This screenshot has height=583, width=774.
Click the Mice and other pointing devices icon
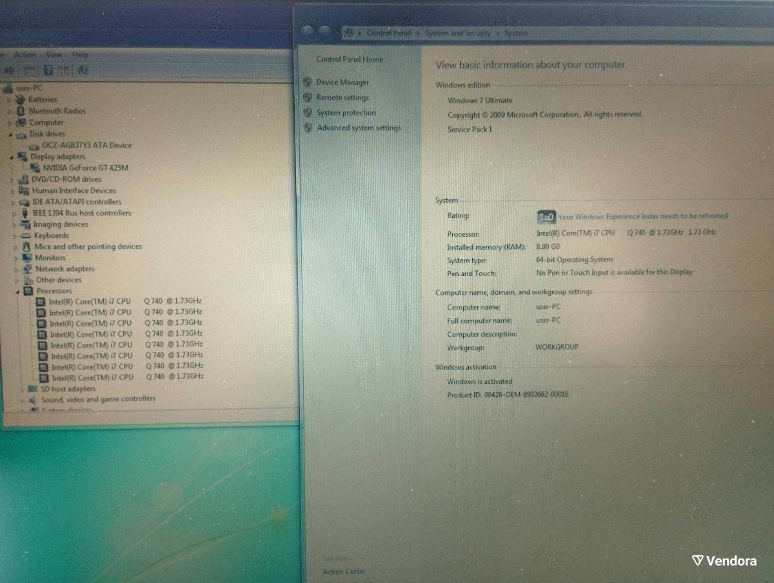coord(27,247)
